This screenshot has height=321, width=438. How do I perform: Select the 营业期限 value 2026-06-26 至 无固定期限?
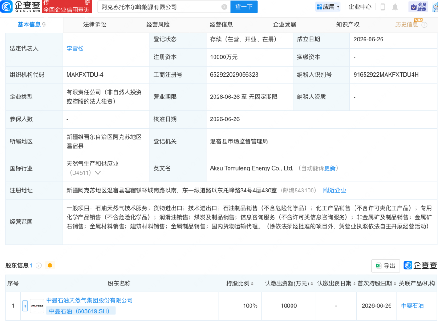pos(244,97)
